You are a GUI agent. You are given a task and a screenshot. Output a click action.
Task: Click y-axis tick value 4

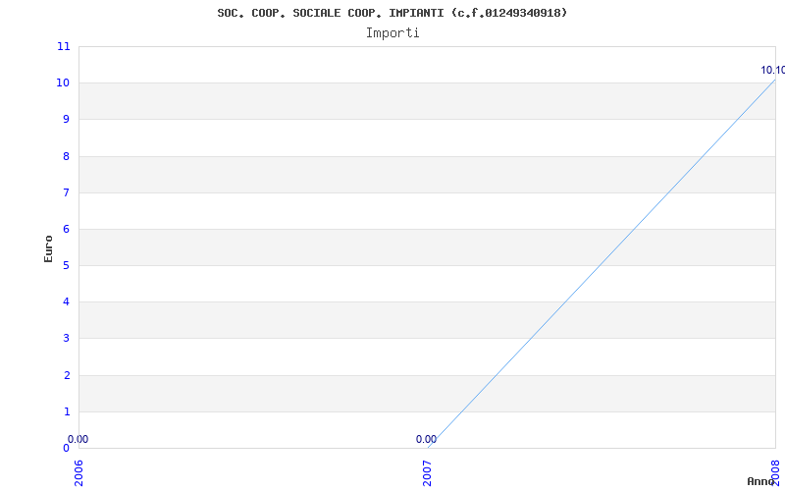pyautogui.click(x=67, y=302)
